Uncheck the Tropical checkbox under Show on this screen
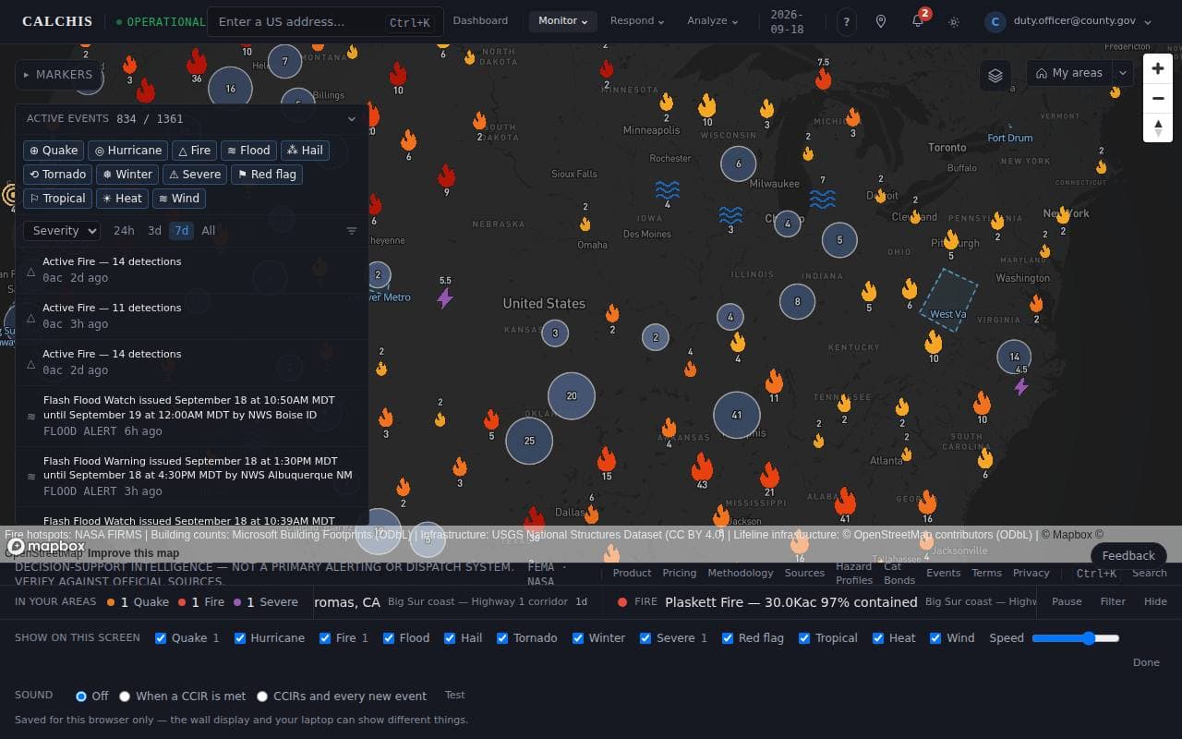1182x739 pixels. click(804, 638)
